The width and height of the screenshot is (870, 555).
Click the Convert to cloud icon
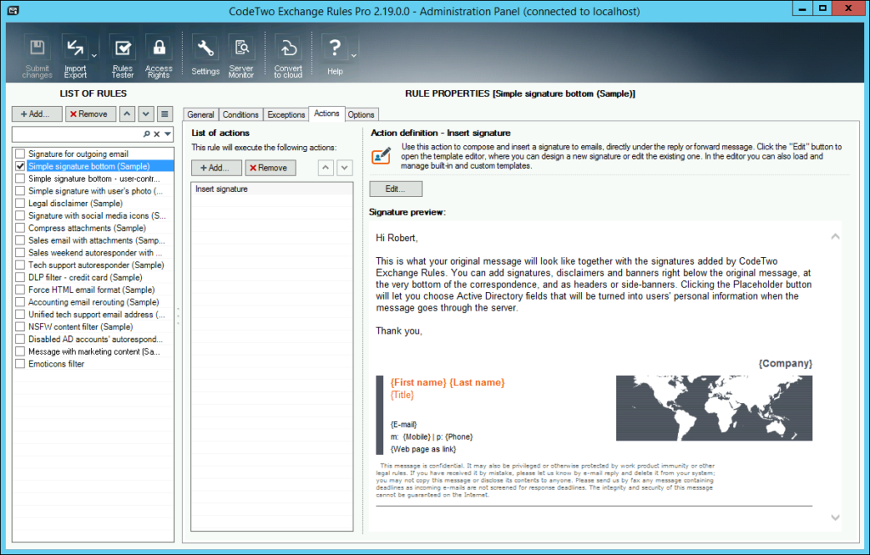click(x=288, y=56)
